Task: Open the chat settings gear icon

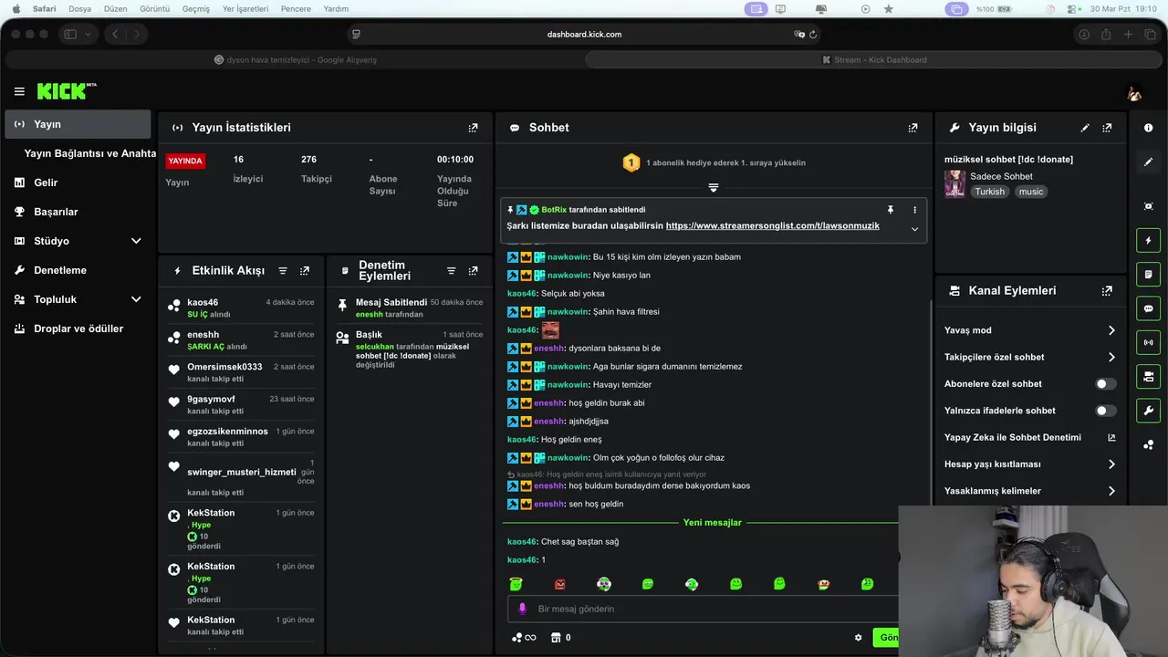Action: (x=858, y=638)
